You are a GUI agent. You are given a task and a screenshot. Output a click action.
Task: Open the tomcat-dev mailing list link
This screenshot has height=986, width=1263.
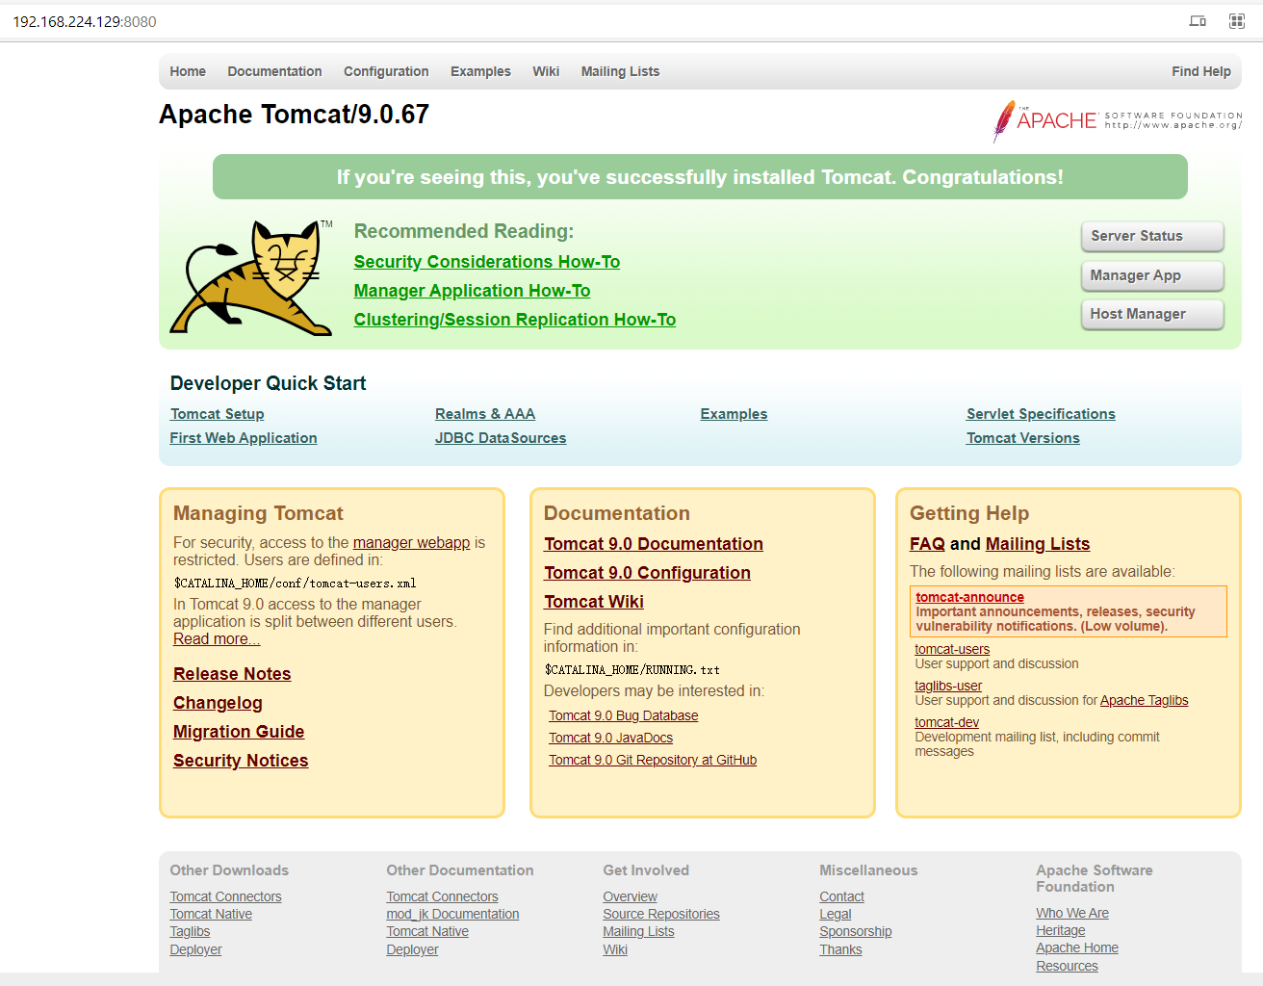point(947,722)
